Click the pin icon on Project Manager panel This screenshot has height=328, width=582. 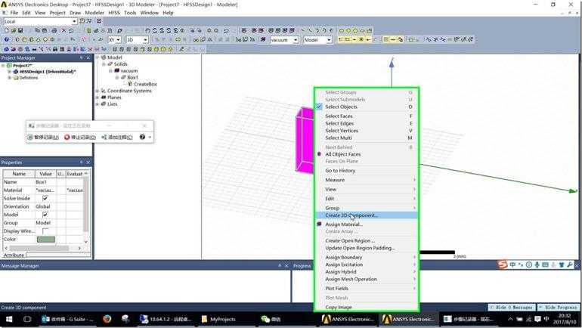pyautogui.click(x=81, y=58)
